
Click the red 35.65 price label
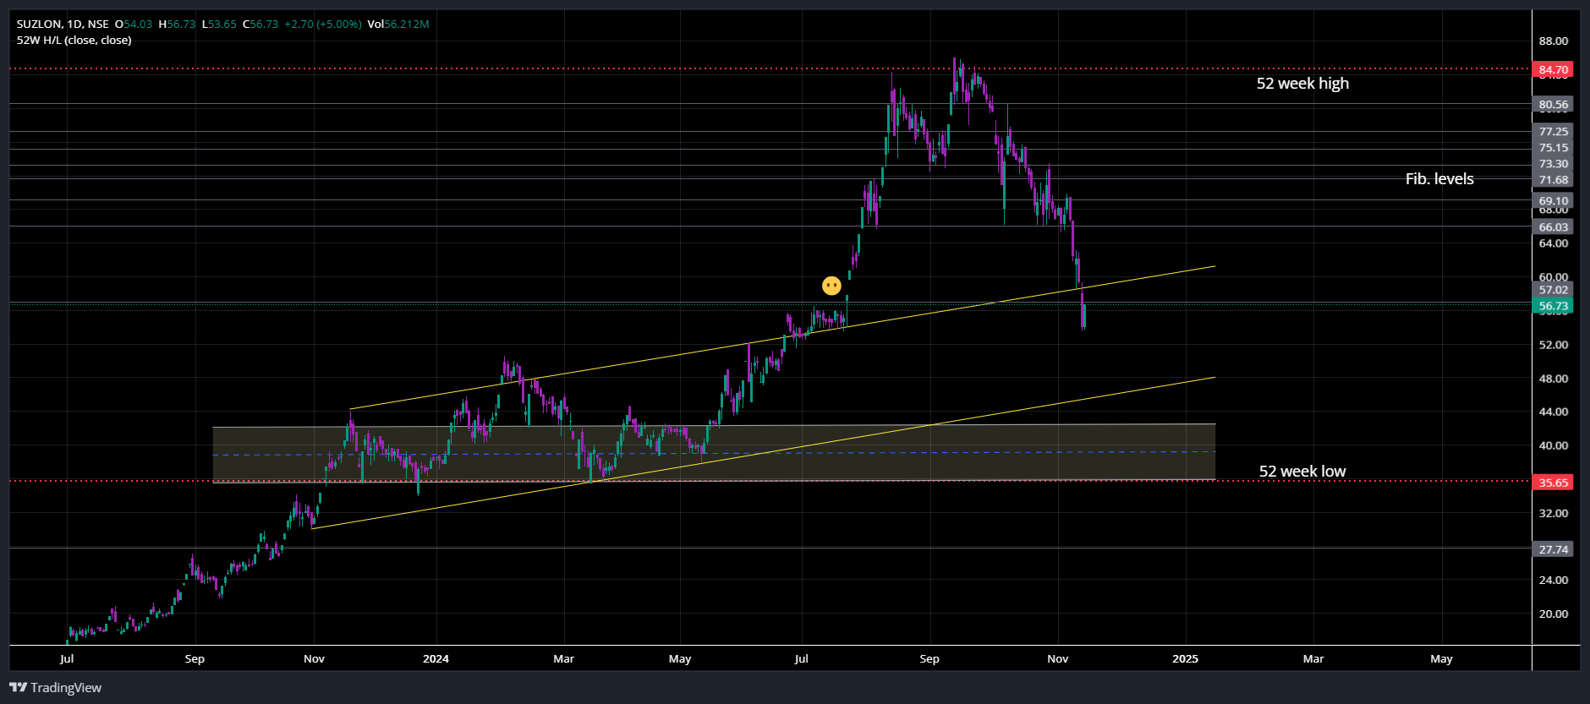tap(1553, 483)
